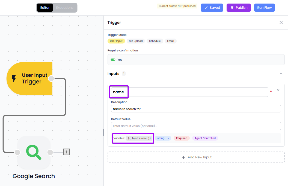Click the {{ inputs.name }} variable badge
This screenshot has width=288, height=186.
[139, 138]
